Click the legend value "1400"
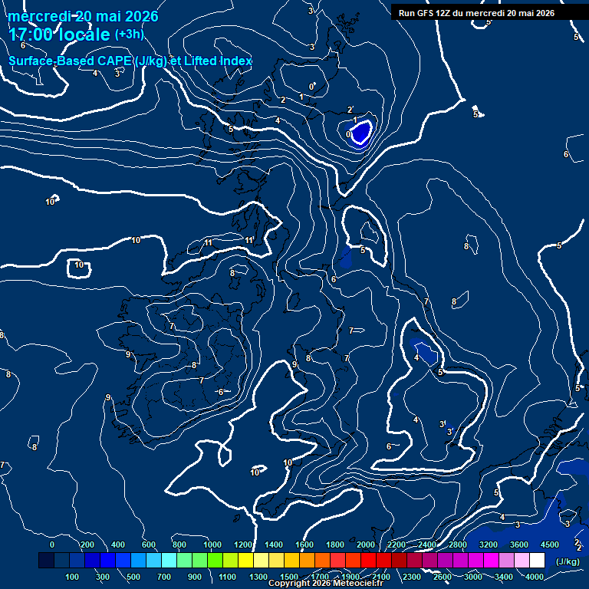 tap(274, 545)
